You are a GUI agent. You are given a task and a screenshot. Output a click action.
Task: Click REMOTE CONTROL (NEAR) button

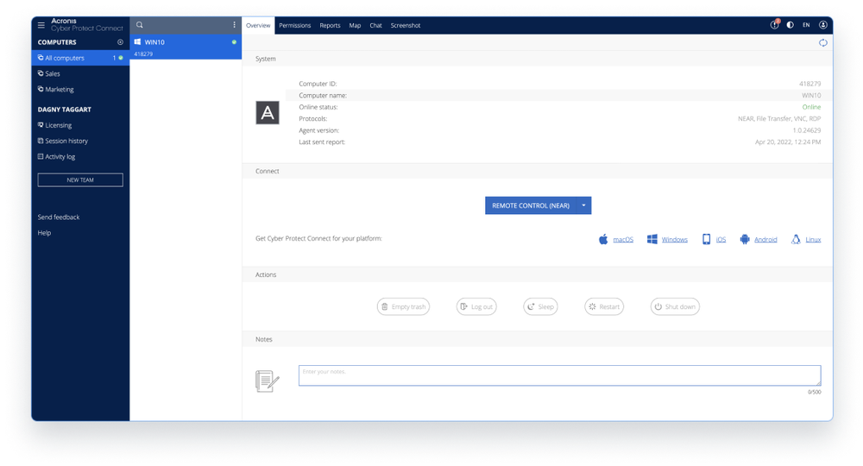pos(531,205)
